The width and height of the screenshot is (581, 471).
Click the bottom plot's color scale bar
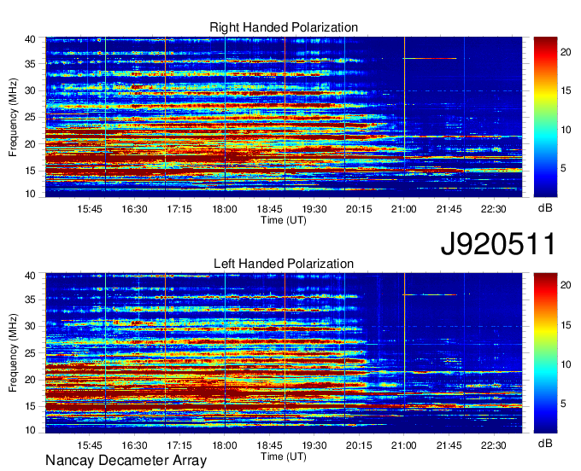(545, 352)
